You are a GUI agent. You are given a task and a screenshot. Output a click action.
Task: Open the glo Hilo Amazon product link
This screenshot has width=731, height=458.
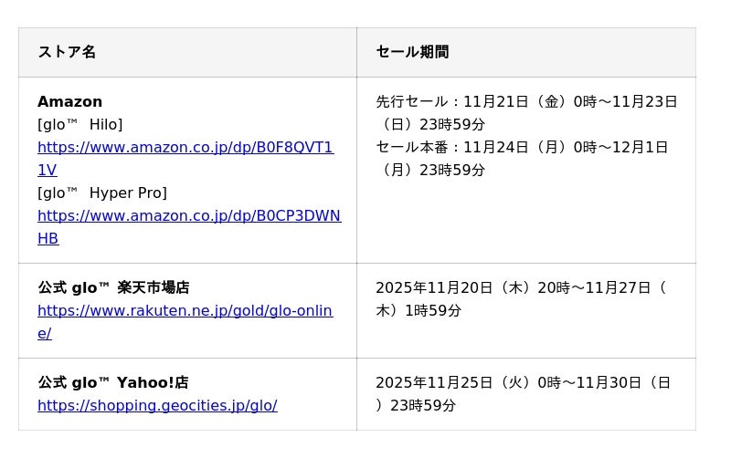pyautogui.click(x=185, y=148)
